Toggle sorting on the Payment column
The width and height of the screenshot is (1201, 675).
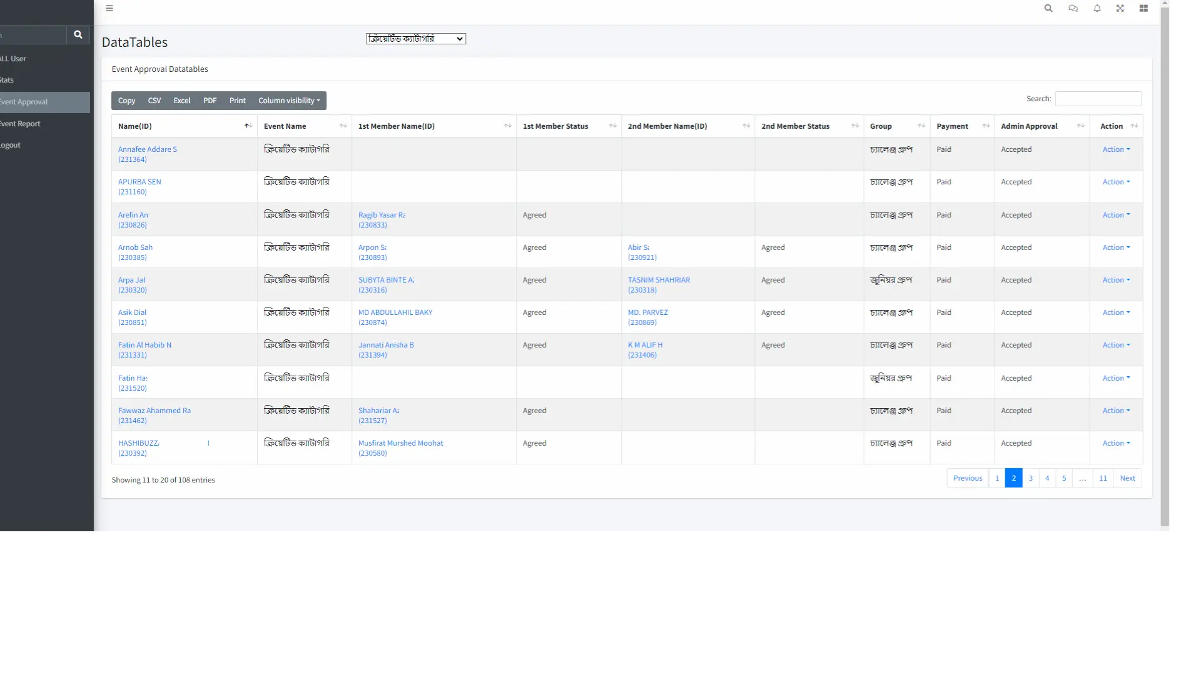986,126
